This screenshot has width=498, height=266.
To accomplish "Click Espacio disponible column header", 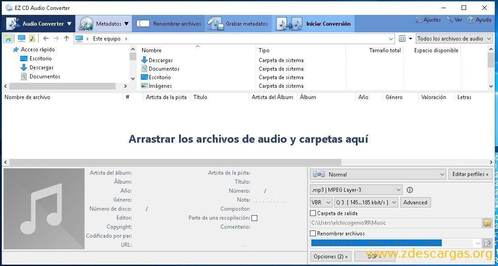I will pyautogui.click(x=436, y=50).
